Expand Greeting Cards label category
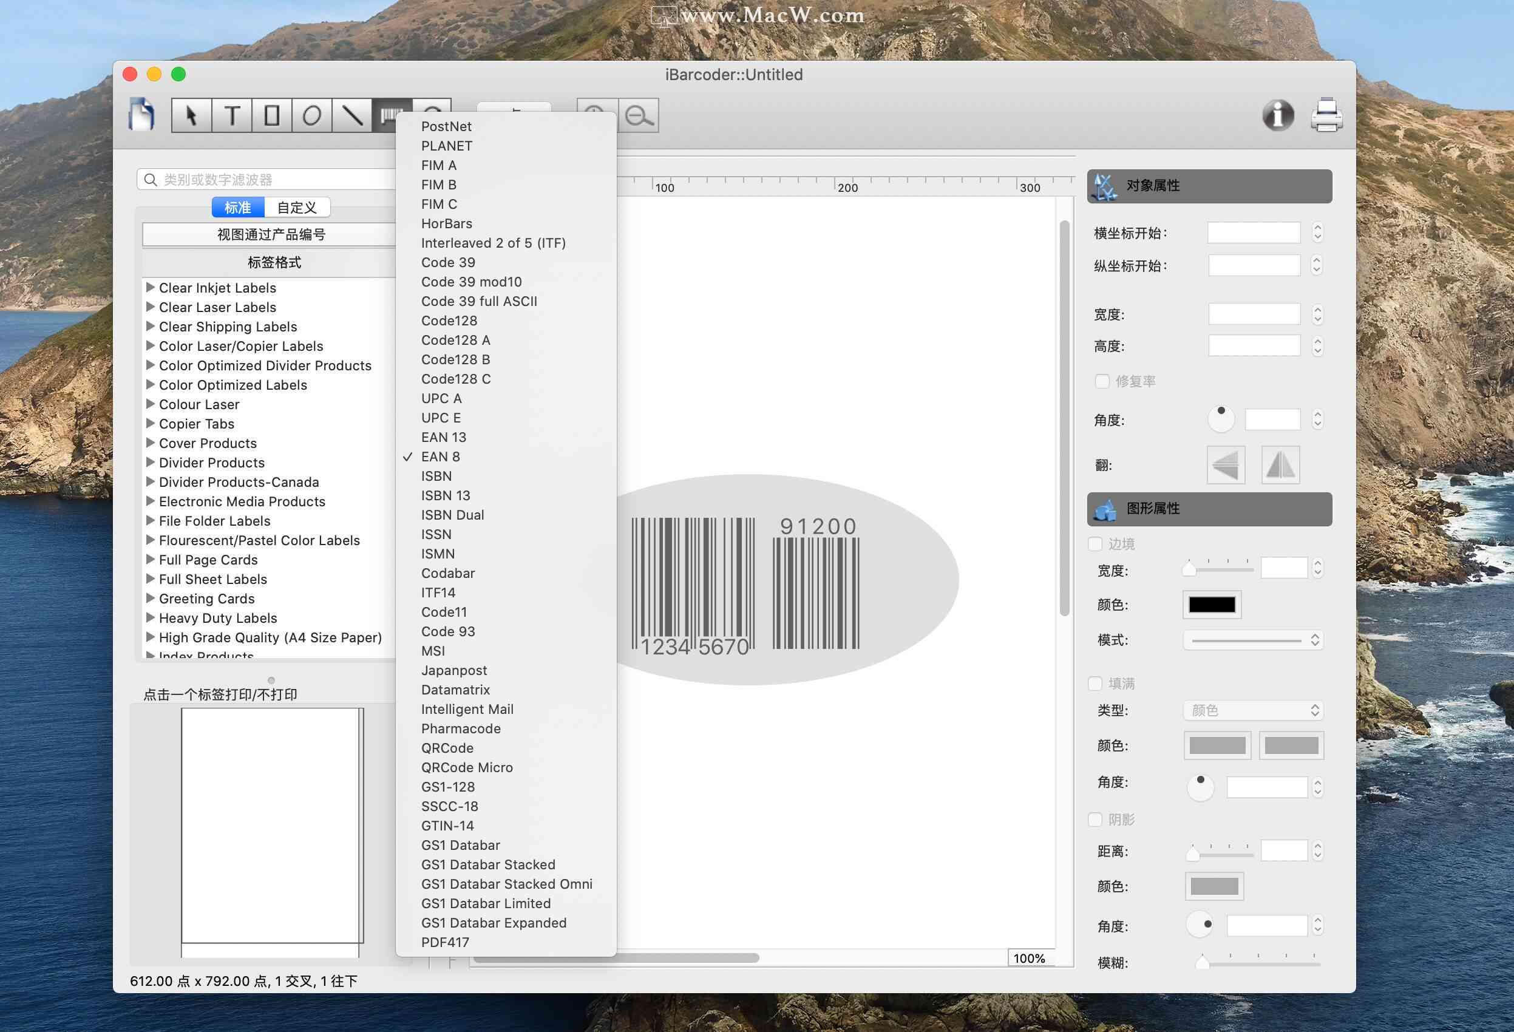 pos(151,597)
